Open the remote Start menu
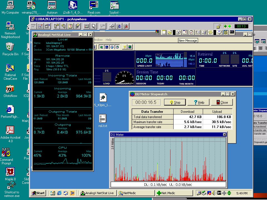267x200 pixels. [x=38, y=193]
